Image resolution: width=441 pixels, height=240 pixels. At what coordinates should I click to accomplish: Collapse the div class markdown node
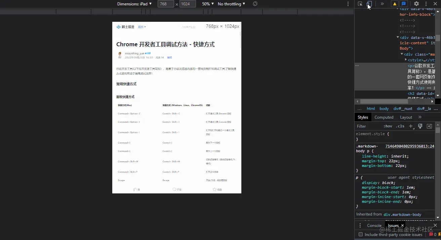tap(402, 54)
